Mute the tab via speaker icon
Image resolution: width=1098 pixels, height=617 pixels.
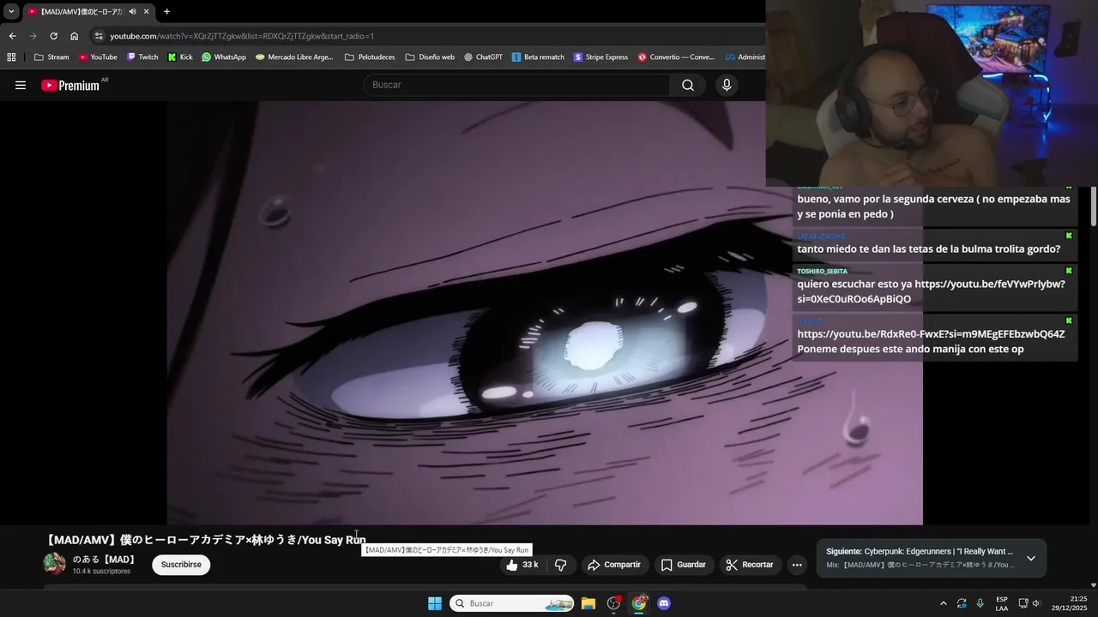click(132, 12)
